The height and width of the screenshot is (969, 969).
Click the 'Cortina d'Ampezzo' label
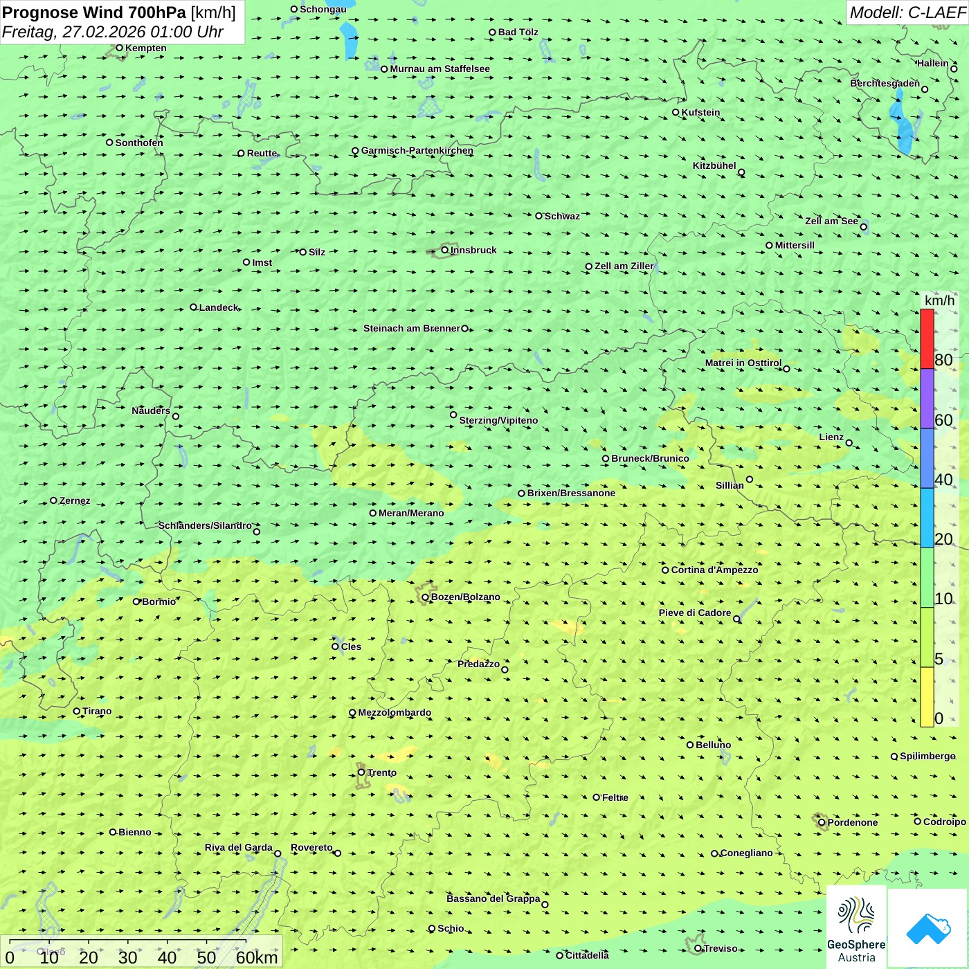pos(714,570)
